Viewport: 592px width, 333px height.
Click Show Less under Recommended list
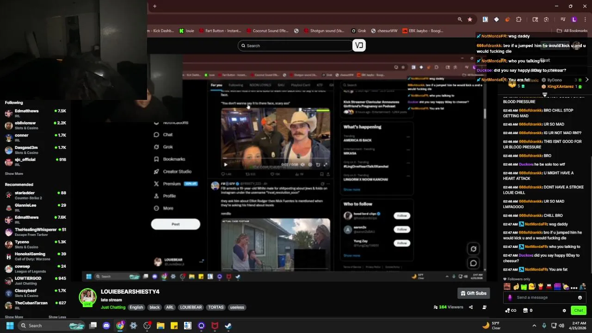(57, 317)
